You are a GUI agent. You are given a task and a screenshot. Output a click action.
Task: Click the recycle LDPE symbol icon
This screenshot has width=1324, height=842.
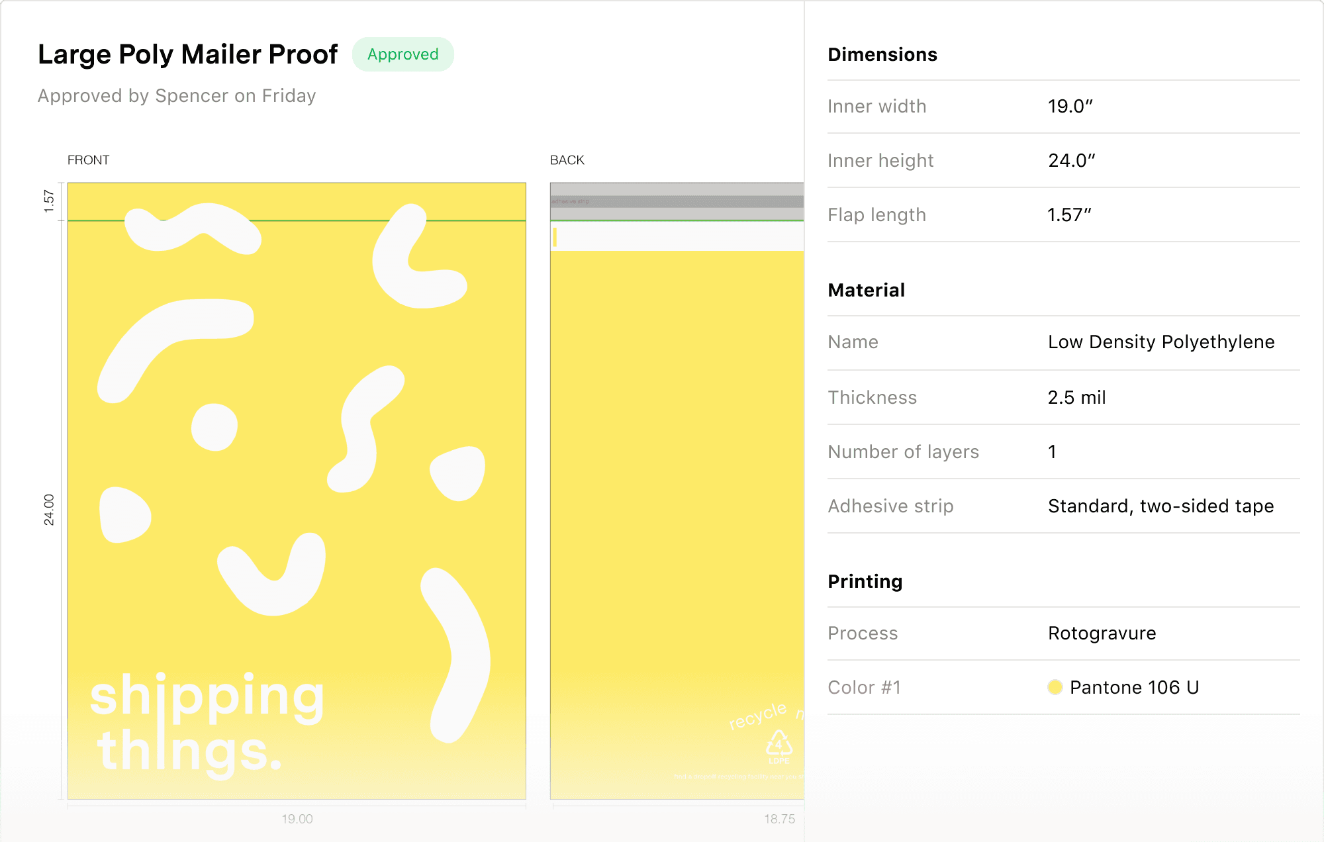click(x=779, y=745)
